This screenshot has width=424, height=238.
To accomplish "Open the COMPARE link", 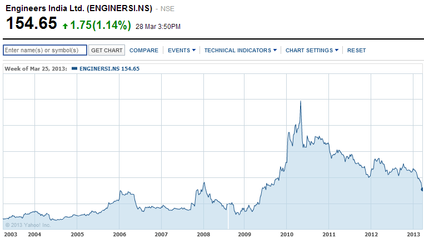I will (143, 50).
